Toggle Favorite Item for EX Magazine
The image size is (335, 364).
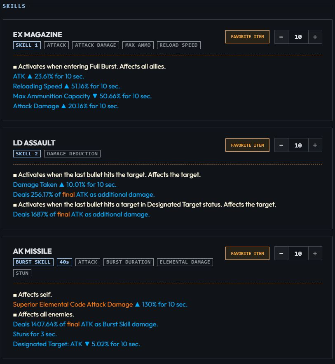point(247,37)
